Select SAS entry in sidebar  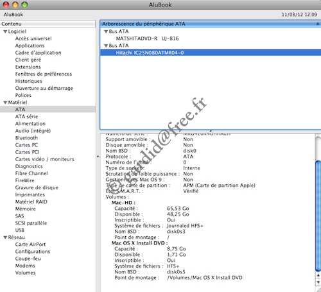tap(19, 216)
